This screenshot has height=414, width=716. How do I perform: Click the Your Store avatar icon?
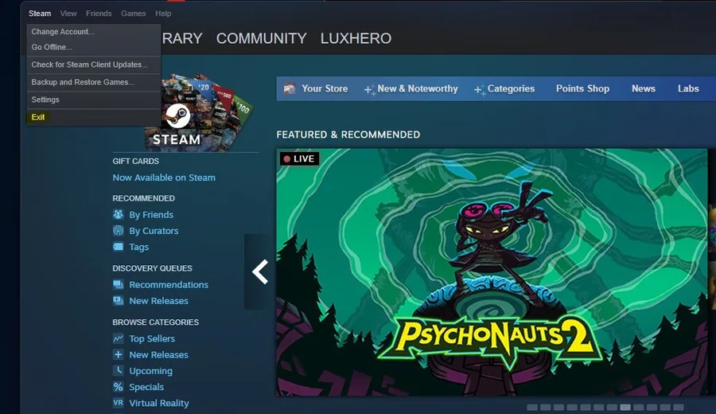pos(290,88)
